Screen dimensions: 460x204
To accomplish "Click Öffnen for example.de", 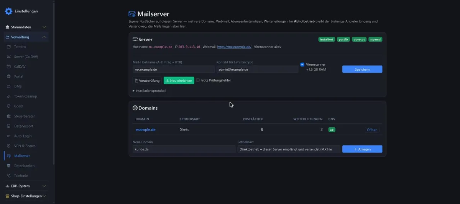I will coord(372,130).
